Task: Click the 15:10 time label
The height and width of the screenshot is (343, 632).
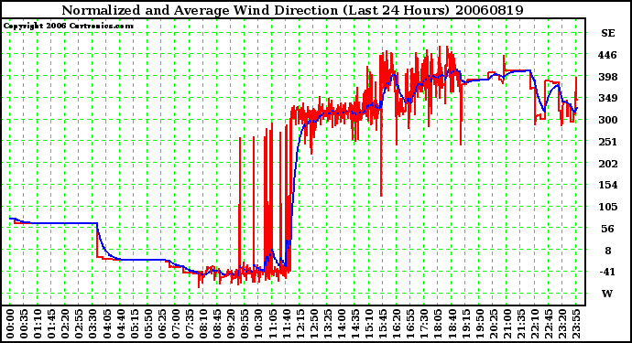Action: point(369,324)
